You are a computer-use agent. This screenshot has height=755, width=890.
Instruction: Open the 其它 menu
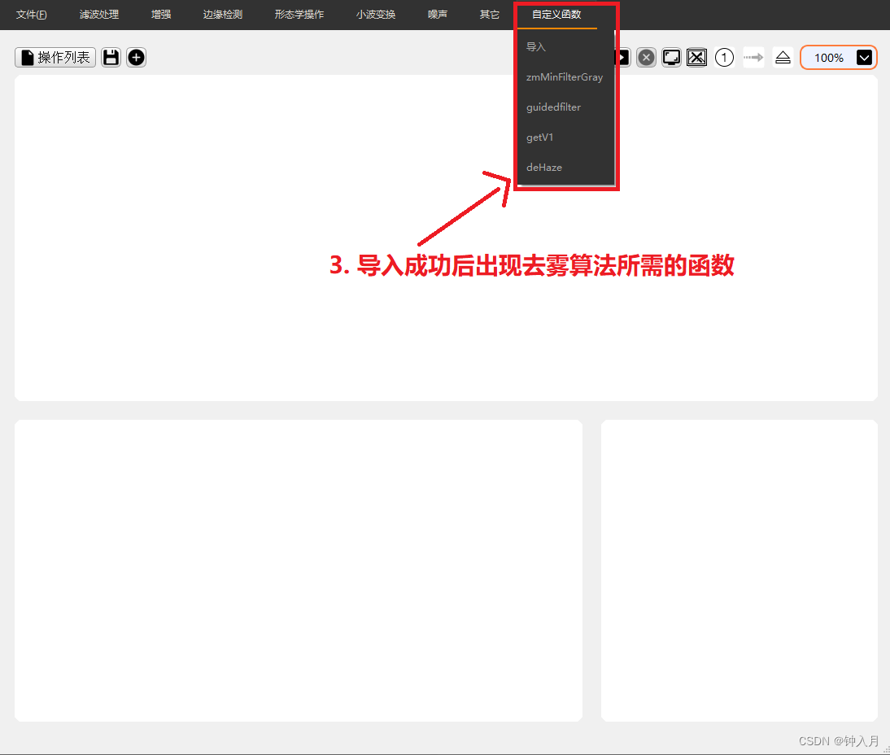coord(489,14)
